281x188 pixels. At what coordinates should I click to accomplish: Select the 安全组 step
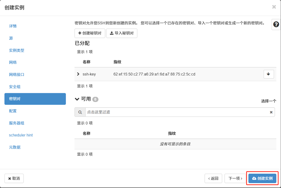[15, 87]
